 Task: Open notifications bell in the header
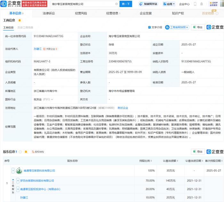pos(201,4)
